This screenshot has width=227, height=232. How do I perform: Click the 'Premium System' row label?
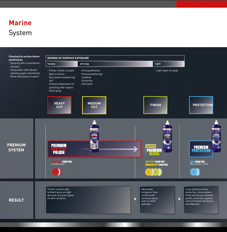16,147
